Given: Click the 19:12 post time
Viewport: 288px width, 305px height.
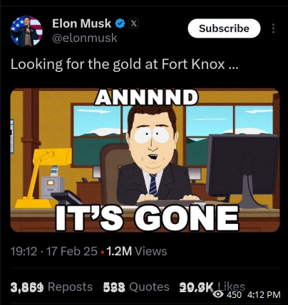Looking at the screenshot, I should coord(24,251).
